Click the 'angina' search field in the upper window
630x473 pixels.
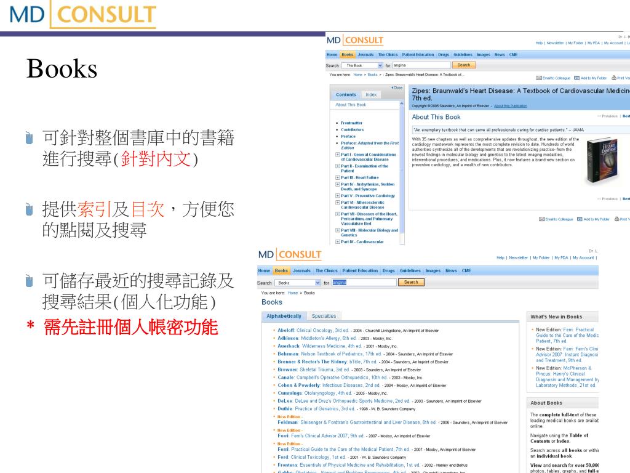[x=421, y=65]
